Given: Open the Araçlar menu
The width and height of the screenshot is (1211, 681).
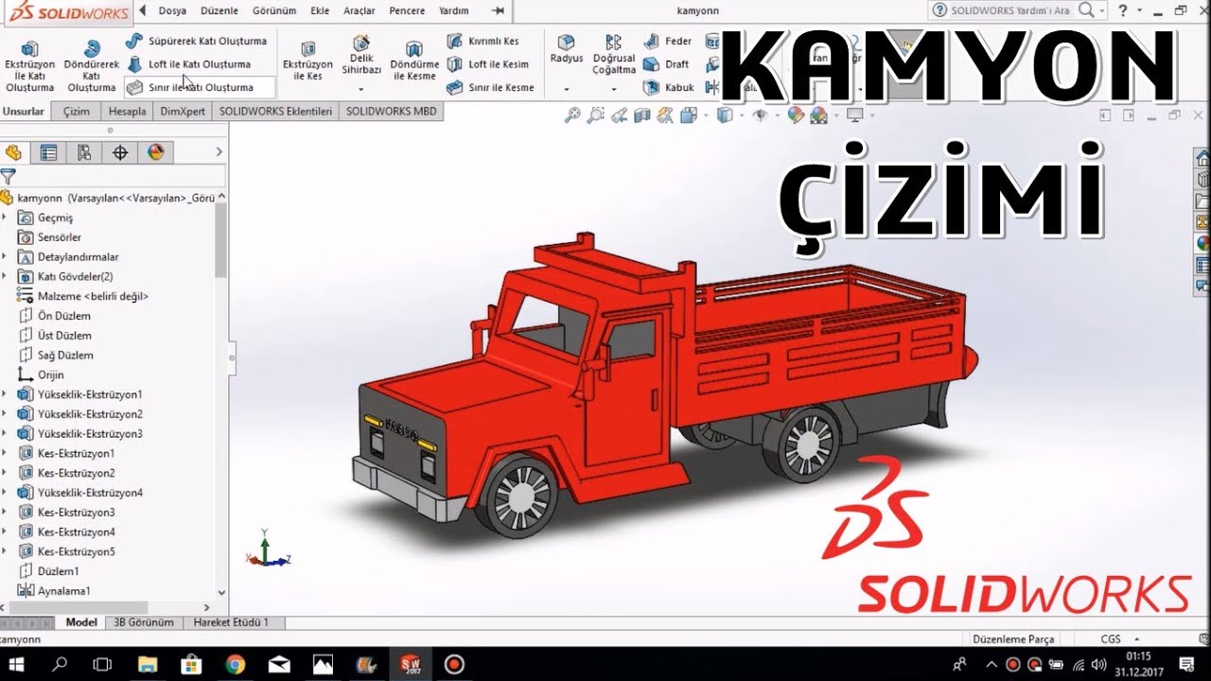Looking at the screenshot, I should (x=360, y=10).
